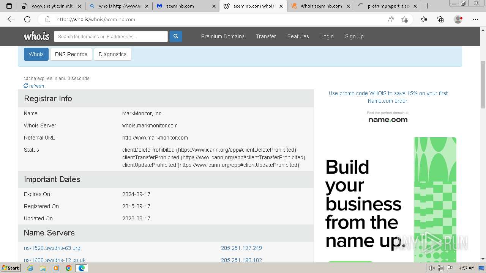This screenshot has height=273, width=486.
Task: Open volume control in system tray
Action: pyautogui.click(x=432, y=268)
